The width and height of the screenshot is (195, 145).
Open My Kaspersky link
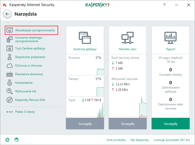tap(140, 140)
